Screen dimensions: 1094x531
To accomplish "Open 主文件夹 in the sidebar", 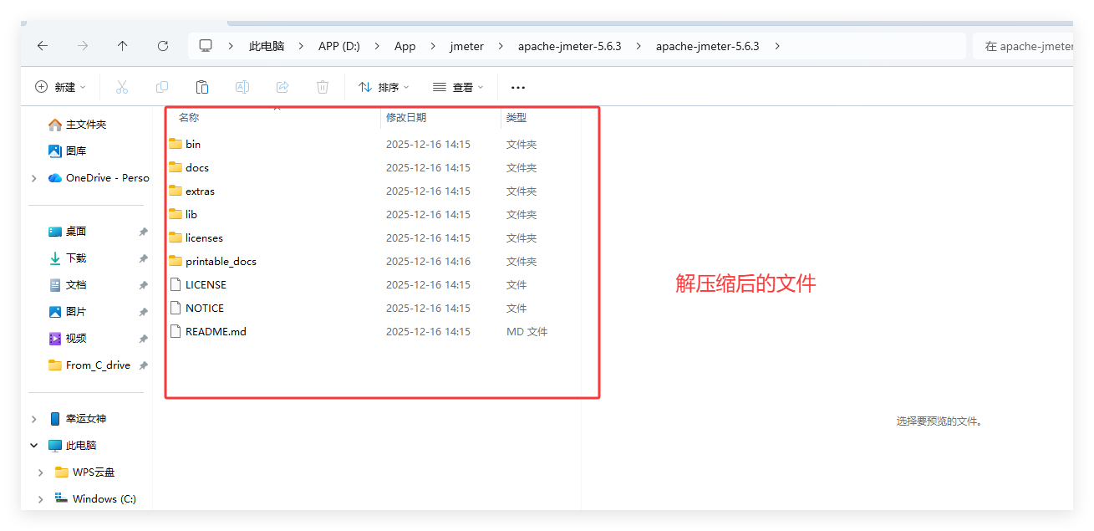I will (86, 125).
